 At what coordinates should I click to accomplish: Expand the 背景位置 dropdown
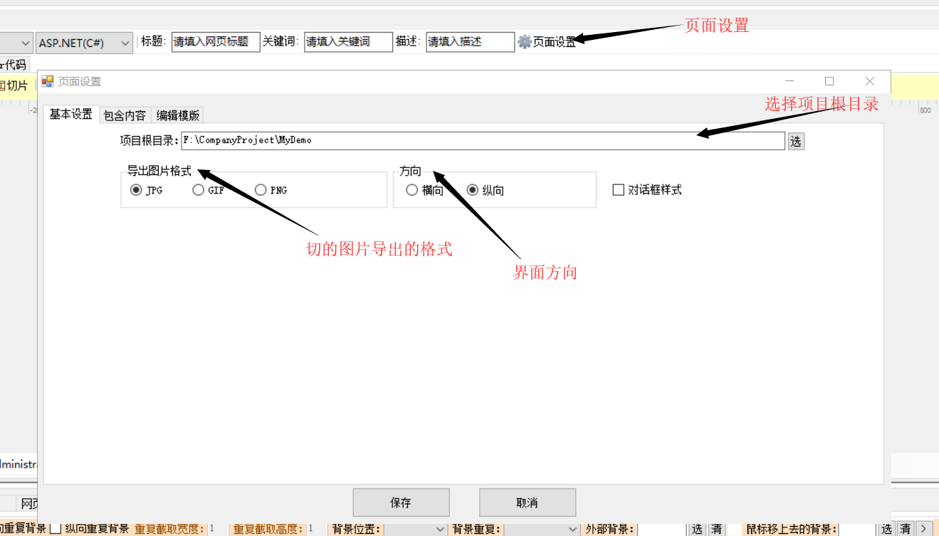coord(416,529)
